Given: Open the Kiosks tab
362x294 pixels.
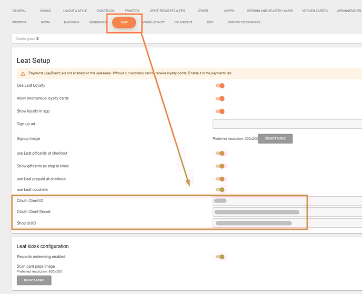Looking at the screenshot, I should 45,11.
